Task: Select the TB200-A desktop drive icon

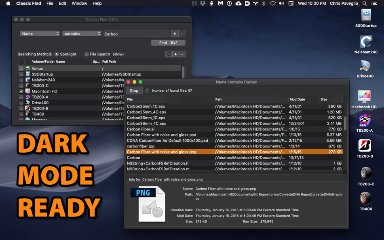Action: click(365, 120)
